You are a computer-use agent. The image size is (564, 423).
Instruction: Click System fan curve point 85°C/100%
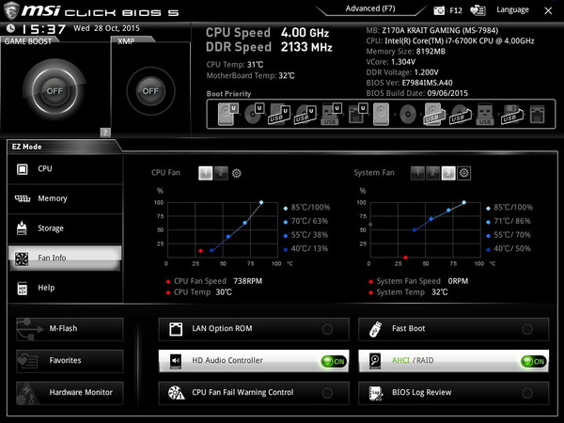click(x=464, y=202)
